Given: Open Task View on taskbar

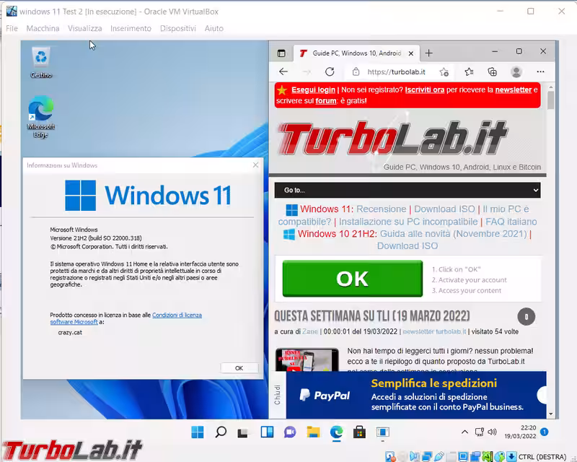Looking at the screenshot, I should pyautogui.click(x=242, y=433).
